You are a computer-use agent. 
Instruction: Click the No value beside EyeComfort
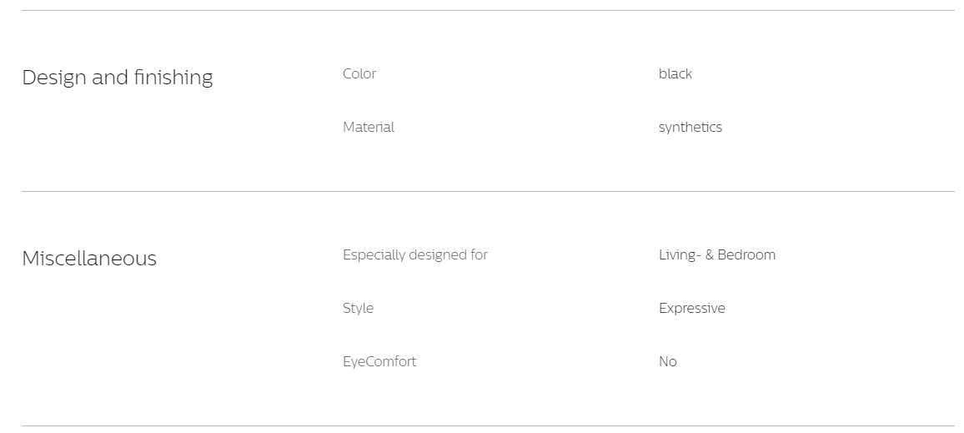(668, 361)
